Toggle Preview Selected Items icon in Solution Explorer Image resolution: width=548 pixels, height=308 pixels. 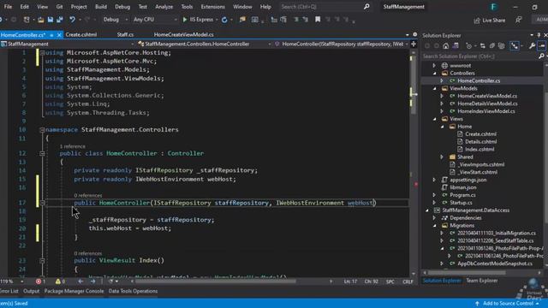click(542, 45)
